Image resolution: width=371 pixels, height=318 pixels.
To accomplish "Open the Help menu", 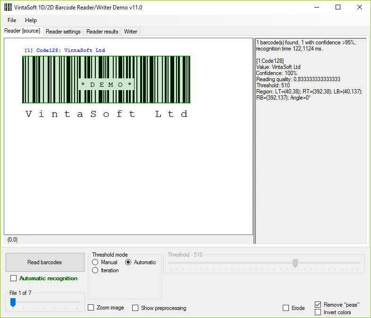I will coord(31,20).
